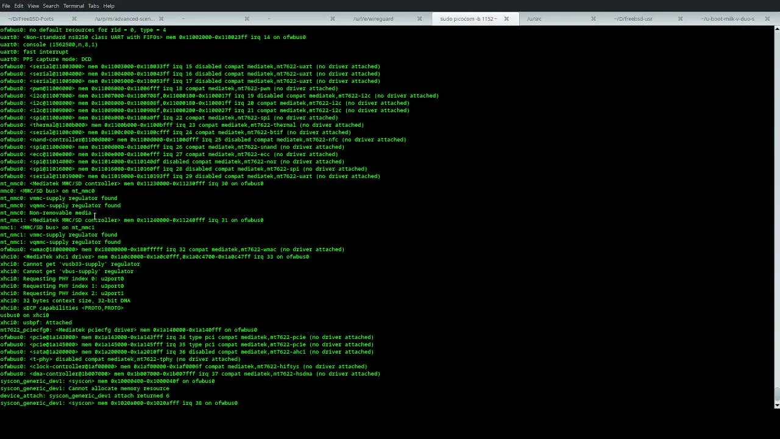The image size is (780, 439).
Task: Click the 'ofwbus0: <serial@11019000>' line
Action: point(190,176)
